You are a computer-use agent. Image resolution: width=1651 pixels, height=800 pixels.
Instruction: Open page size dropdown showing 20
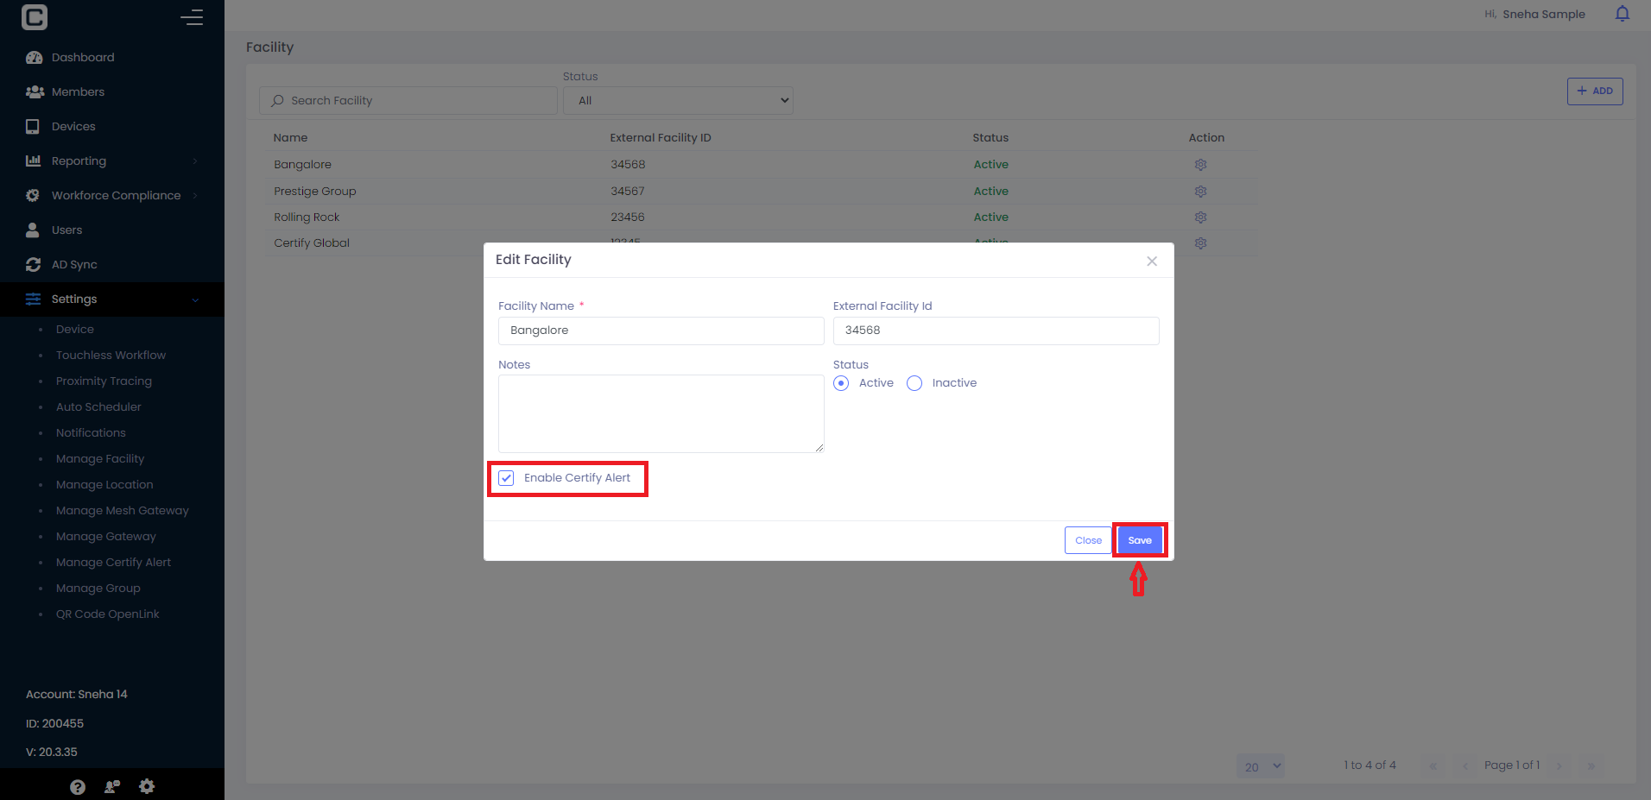coord(1261,766)
